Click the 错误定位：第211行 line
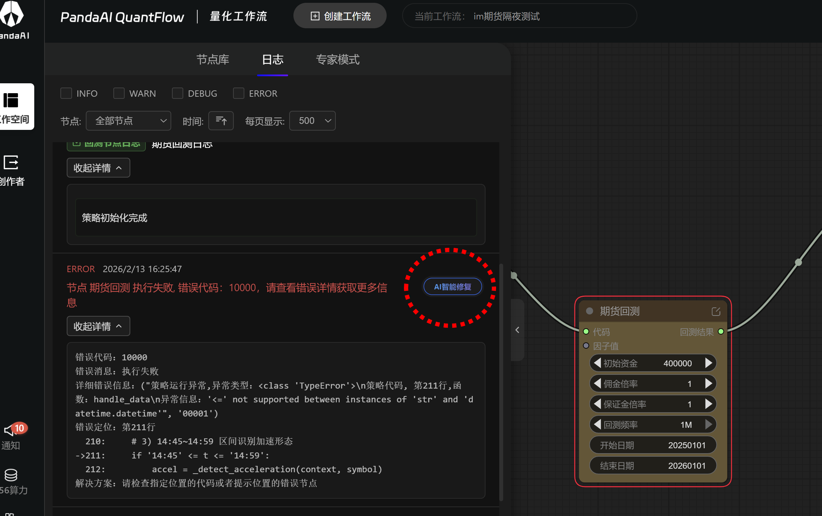The height and width of the screenshot is (516, 822). click(x=115, y=427)
